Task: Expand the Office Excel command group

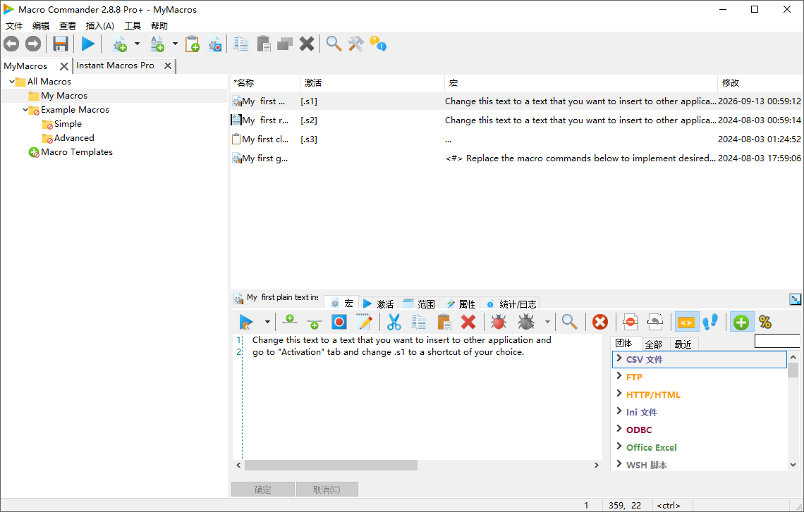Action: (619, 447)
